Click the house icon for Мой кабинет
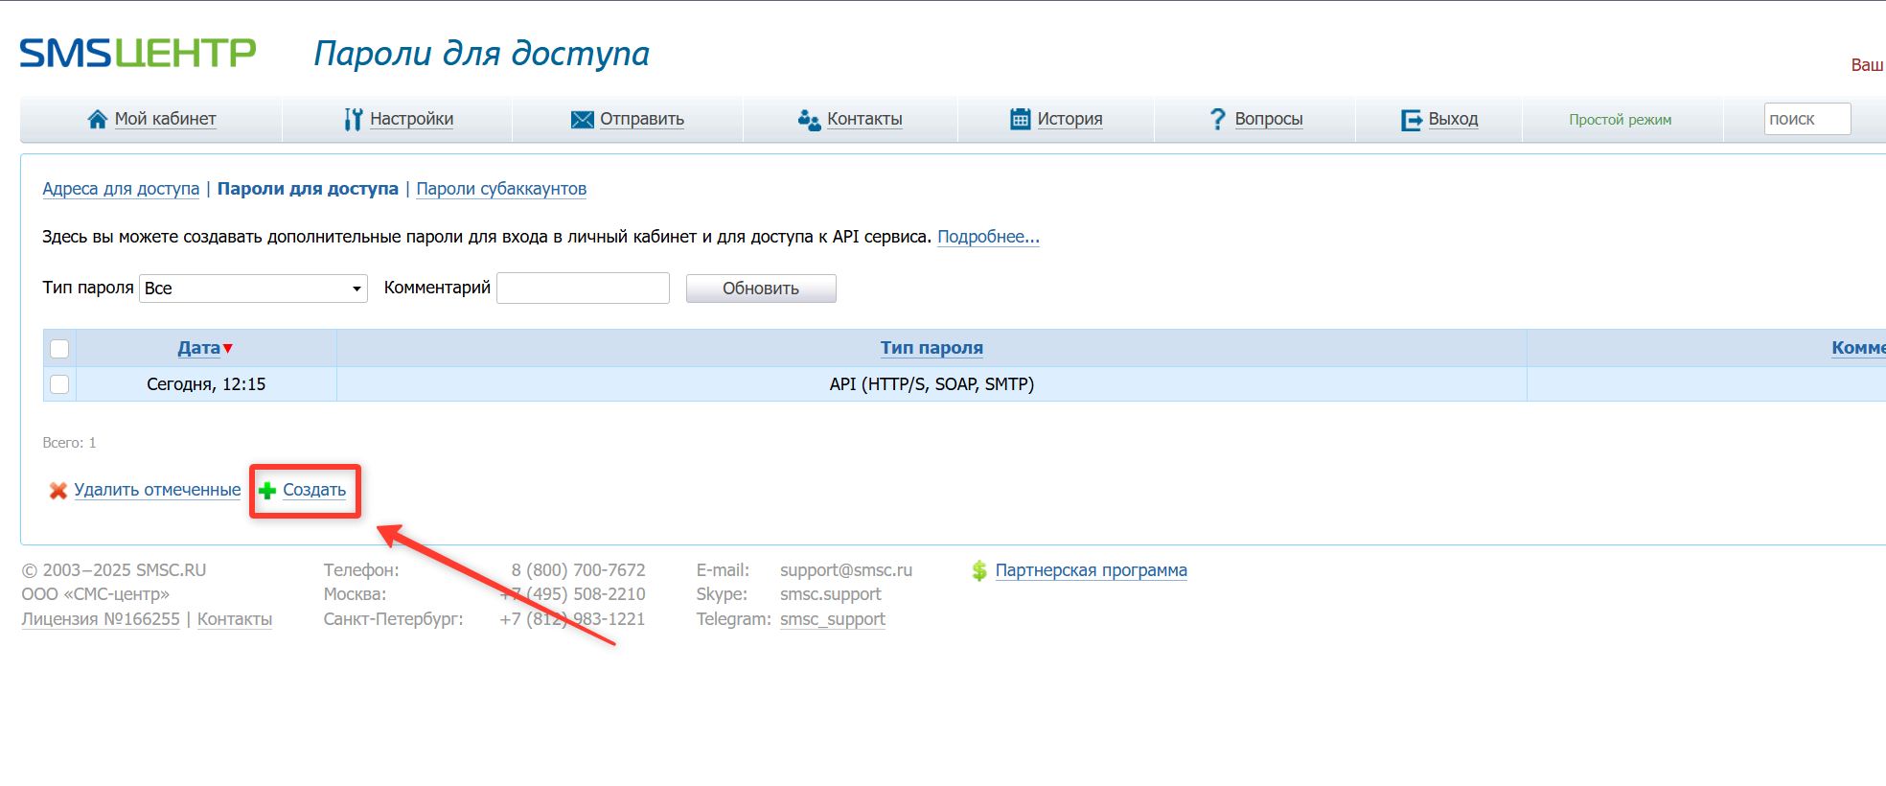Screen dimensions: 1886x786 (97, 119)
